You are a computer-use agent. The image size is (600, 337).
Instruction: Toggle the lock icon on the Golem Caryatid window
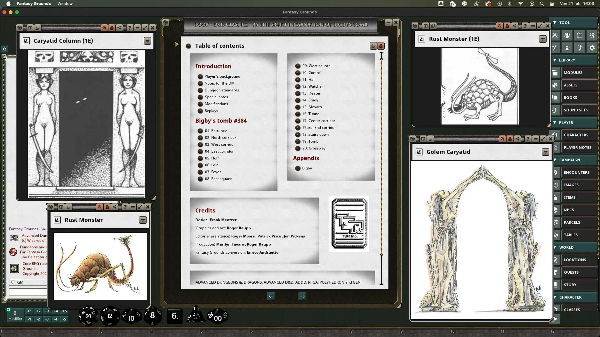pyautogui.click(x=510, y=139)
